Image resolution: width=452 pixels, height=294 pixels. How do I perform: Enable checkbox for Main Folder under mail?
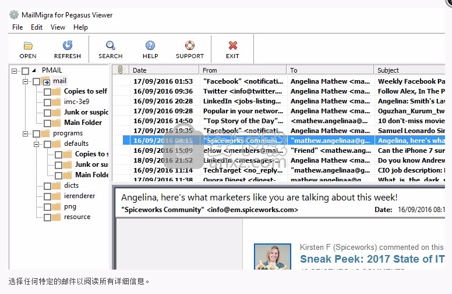[48, 123]
